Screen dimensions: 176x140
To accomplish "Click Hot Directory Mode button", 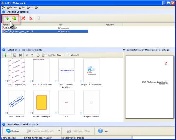I will [x=79, y=131].
